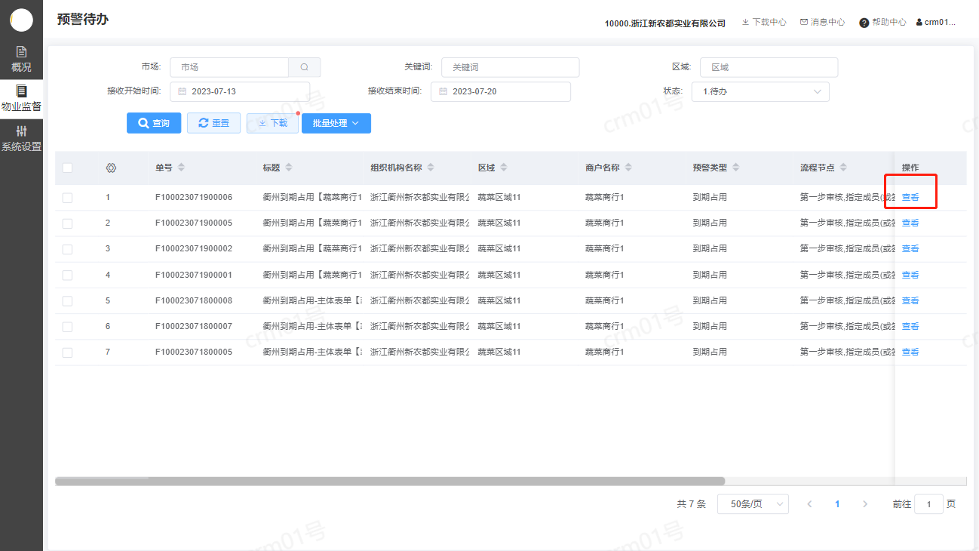Viewport: 979px width, 551px height.
Task: Toggle the select-all header checkbox
Action: (67, 168)
